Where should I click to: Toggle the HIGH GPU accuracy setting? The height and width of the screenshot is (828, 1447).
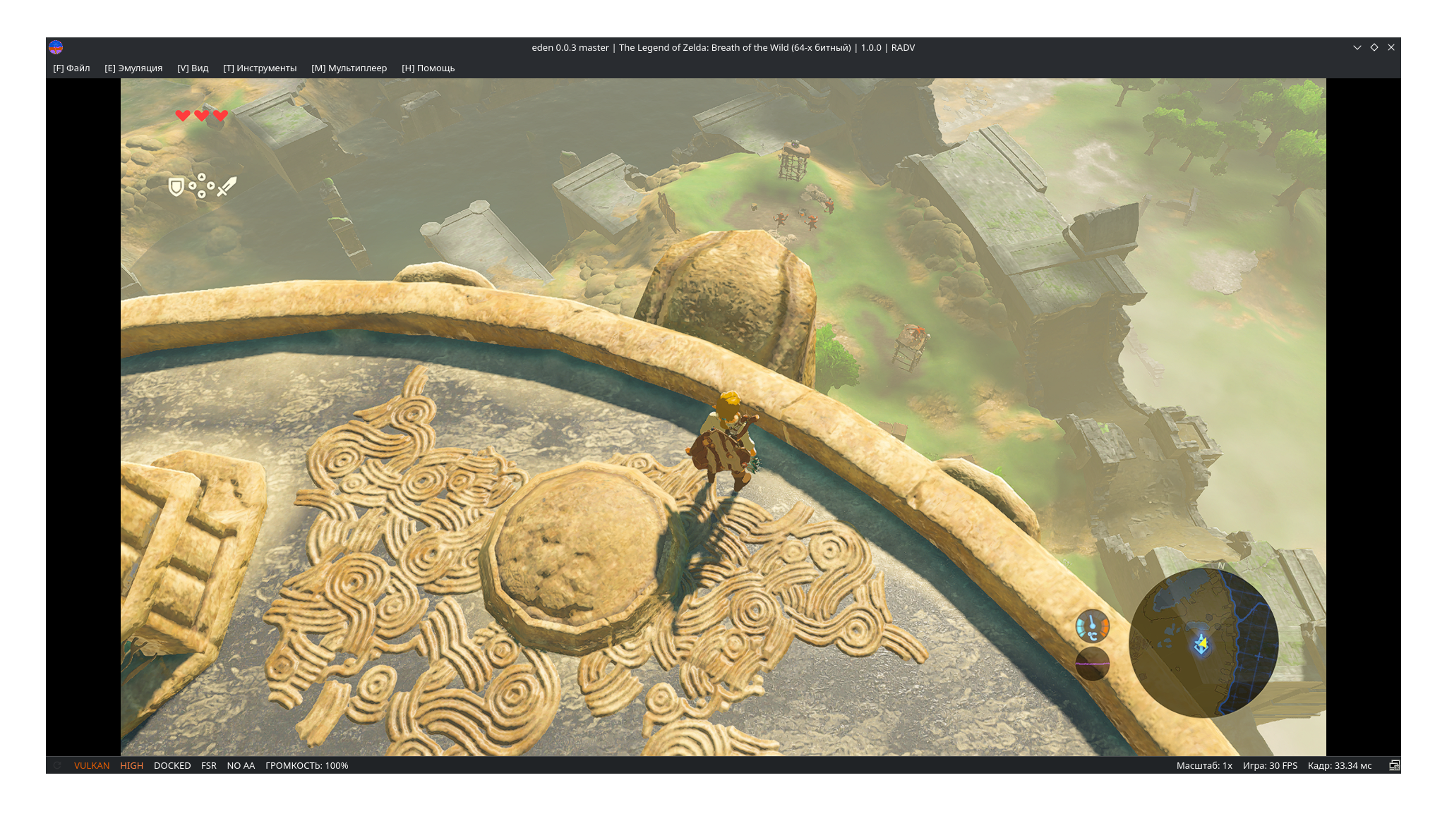point(131,765)
